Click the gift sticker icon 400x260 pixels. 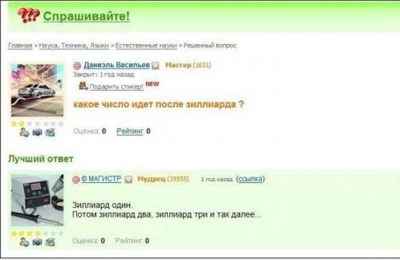click(x=83, y=86)
